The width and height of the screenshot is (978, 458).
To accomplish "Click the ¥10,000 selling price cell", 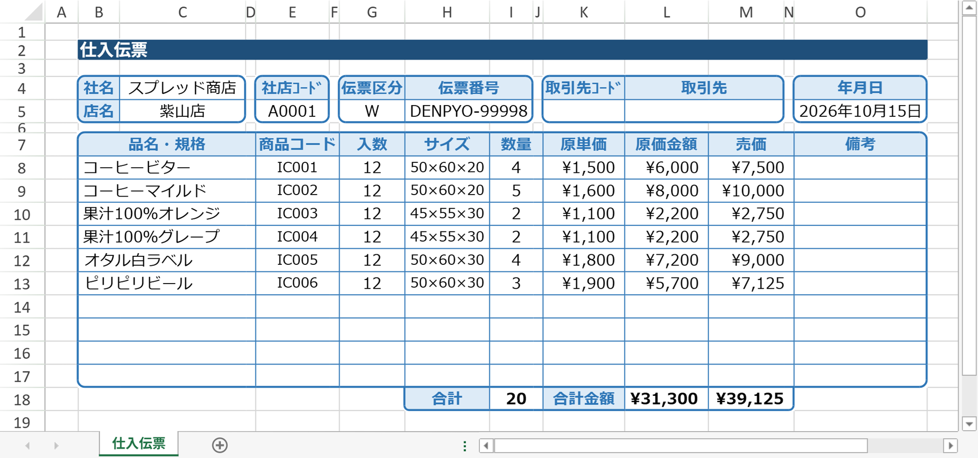I will click(751, 191).
